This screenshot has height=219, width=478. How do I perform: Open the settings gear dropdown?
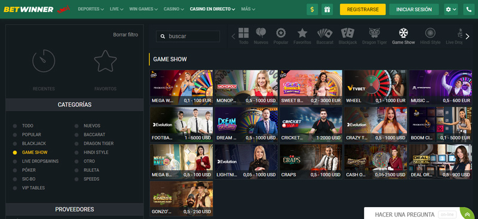(451, 10)
